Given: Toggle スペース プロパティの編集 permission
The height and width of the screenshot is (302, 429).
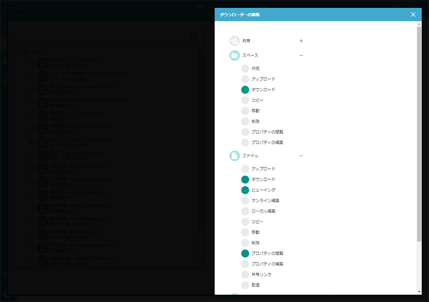Looking at the screenshot, I should click(245, 142).
